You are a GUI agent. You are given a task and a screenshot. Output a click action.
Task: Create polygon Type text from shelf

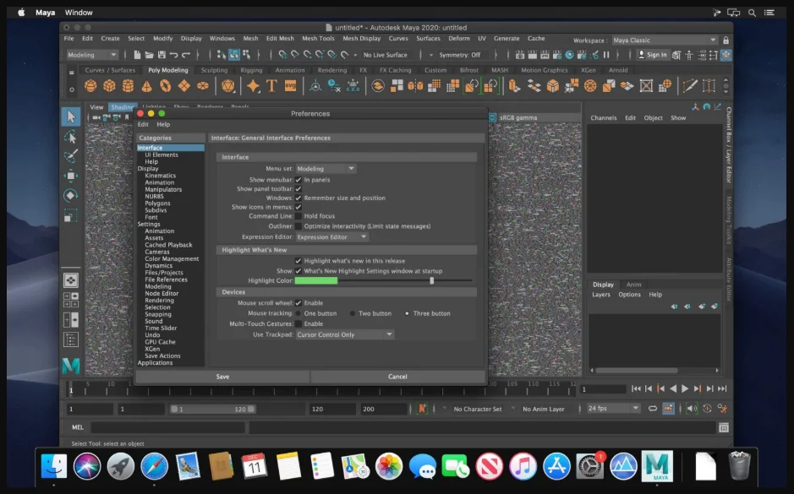click(271, 86)
